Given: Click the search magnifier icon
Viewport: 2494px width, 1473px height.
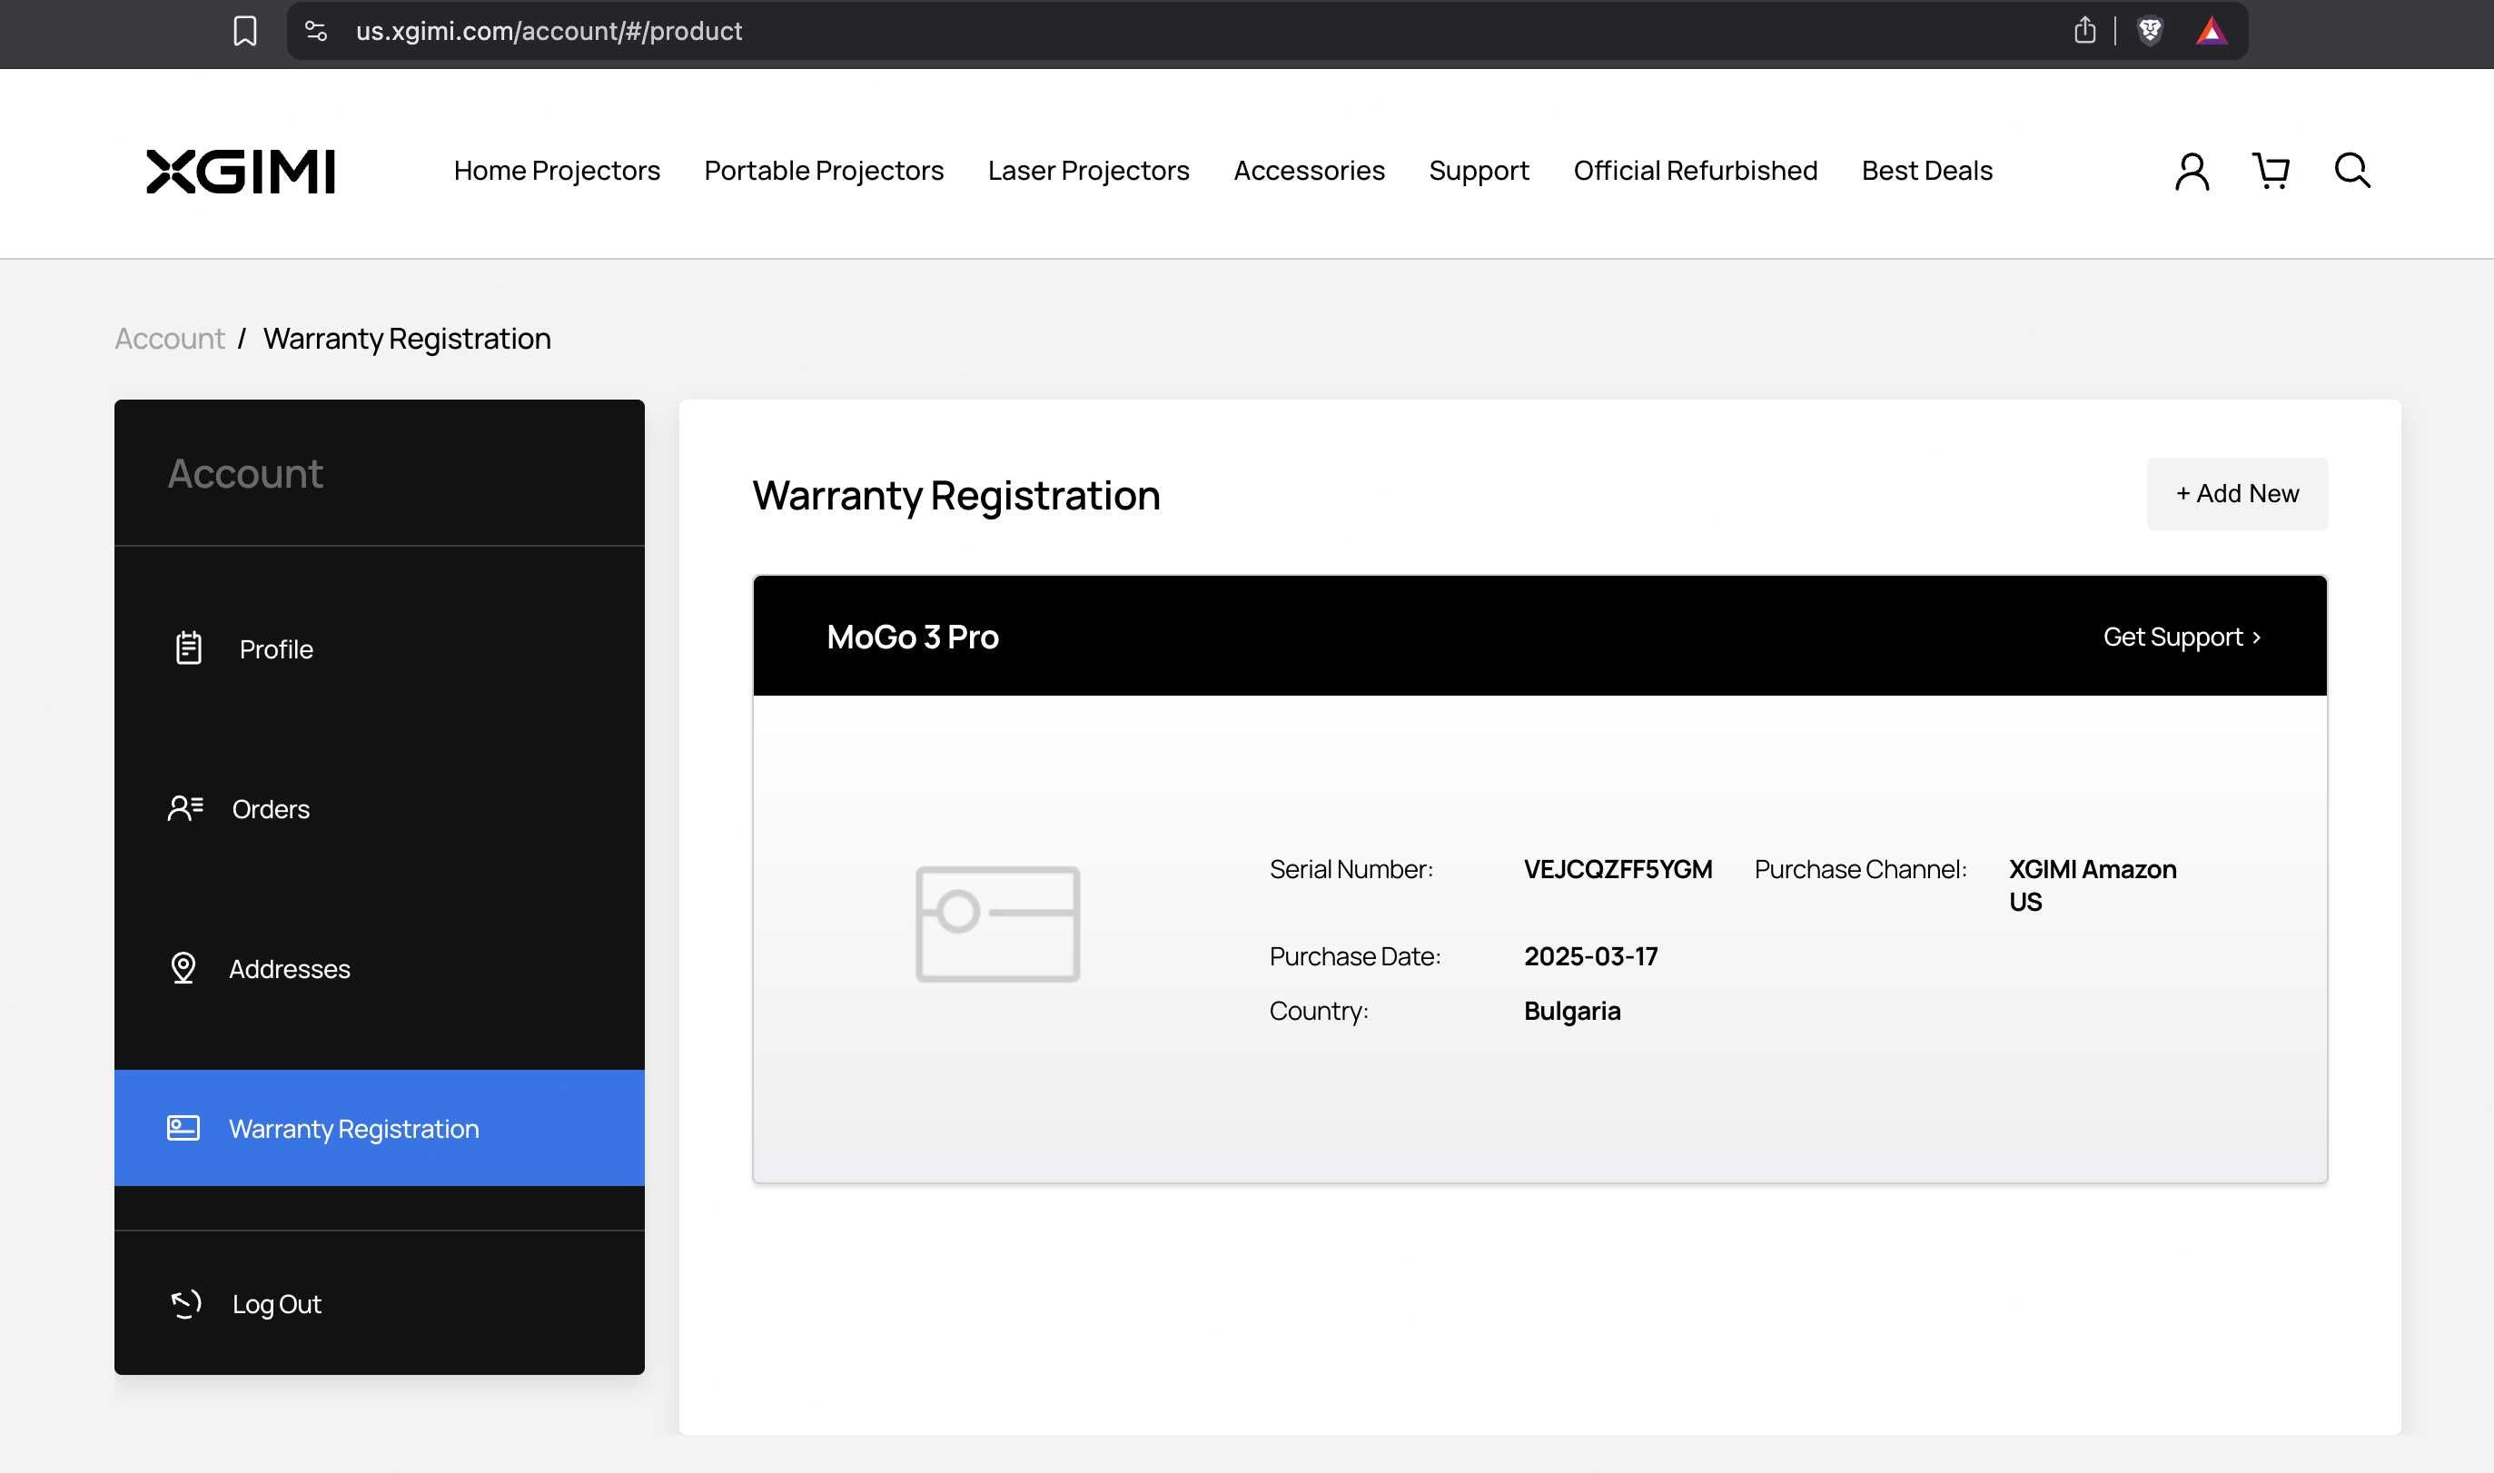Looking at the screenshot, I should (x=2352, y=170).
